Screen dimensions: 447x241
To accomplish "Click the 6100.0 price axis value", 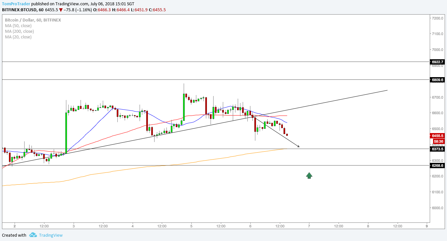I will pyautogui.click(x=438, y=192).
